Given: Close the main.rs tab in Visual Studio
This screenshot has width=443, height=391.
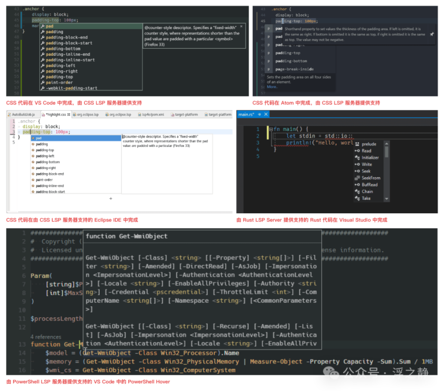Looking at the screenshot, I should click(x=266, y=114).
